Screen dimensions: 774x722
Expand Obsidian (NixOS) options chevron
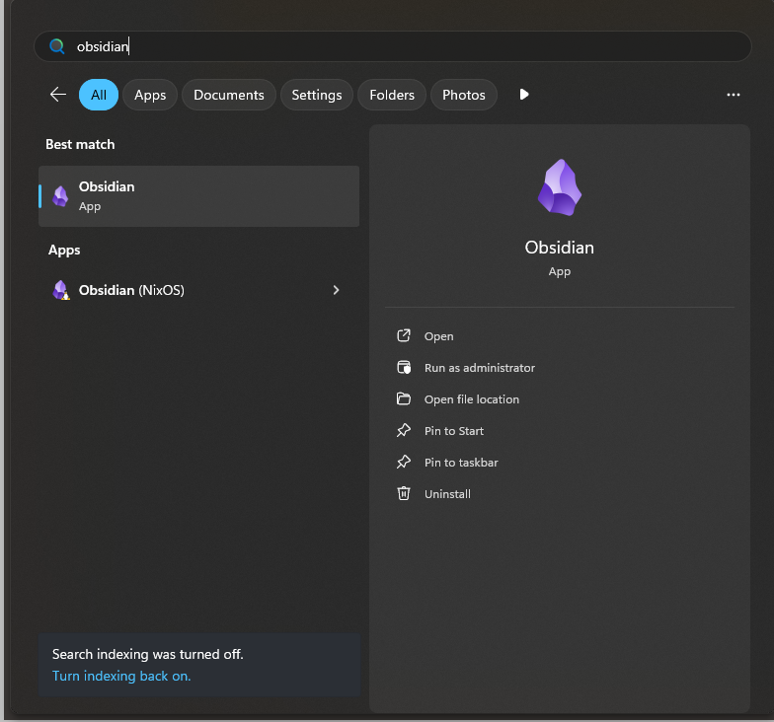pyautogui.click(x=336, y=290)
